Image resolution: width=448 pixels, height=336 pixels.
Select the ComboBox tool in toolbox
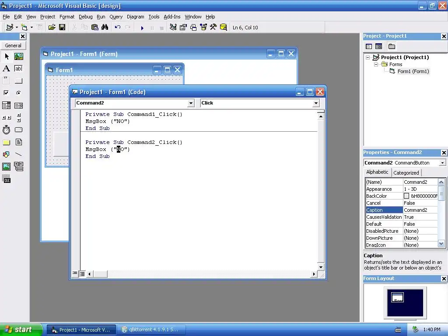pyautogui.click(x=6, y=105)
